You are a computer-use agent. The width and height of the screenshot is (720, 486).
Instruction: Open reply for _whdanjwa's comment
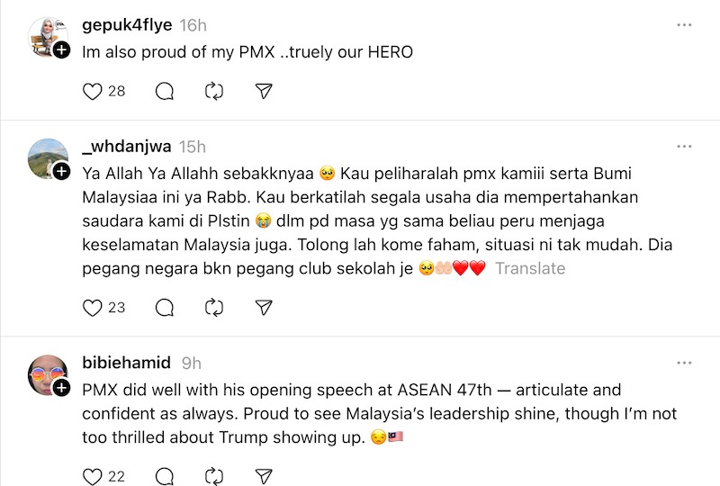165,308
